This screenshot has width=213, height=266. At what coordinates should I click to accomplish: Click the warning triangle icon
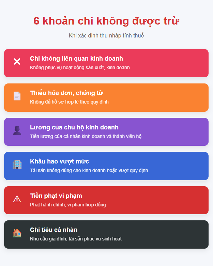click(17, 199)
